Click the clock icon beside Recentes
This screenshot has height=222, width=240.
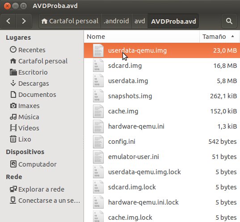click(13, 50)
